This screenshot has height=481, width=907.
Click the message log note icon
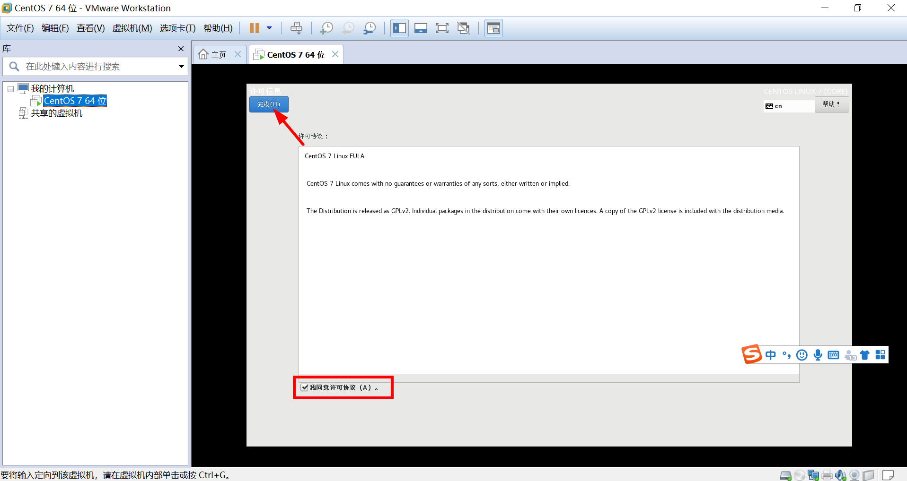click(889, 475)
